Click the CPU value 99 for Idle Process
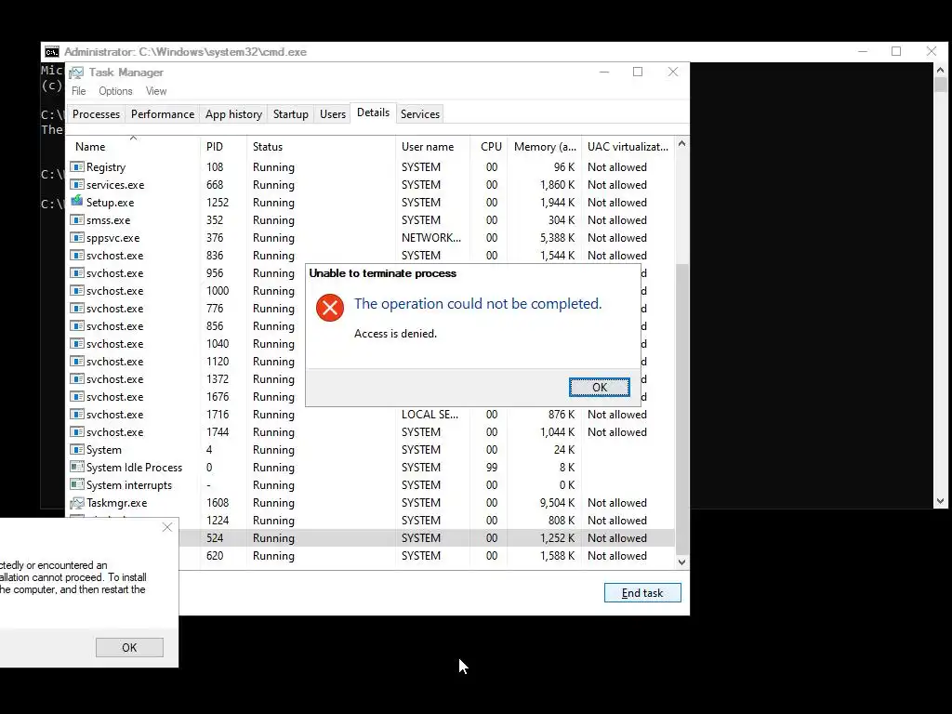 492,467
